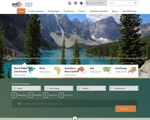Click the down arrow circle at page bottom
Screen dimensions: 150x120
click(x=75, y=118)
